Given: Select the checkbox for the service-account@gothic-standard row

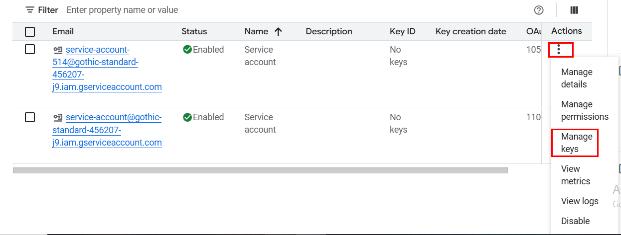Looking at the screenshot, I should click(30, 117).
